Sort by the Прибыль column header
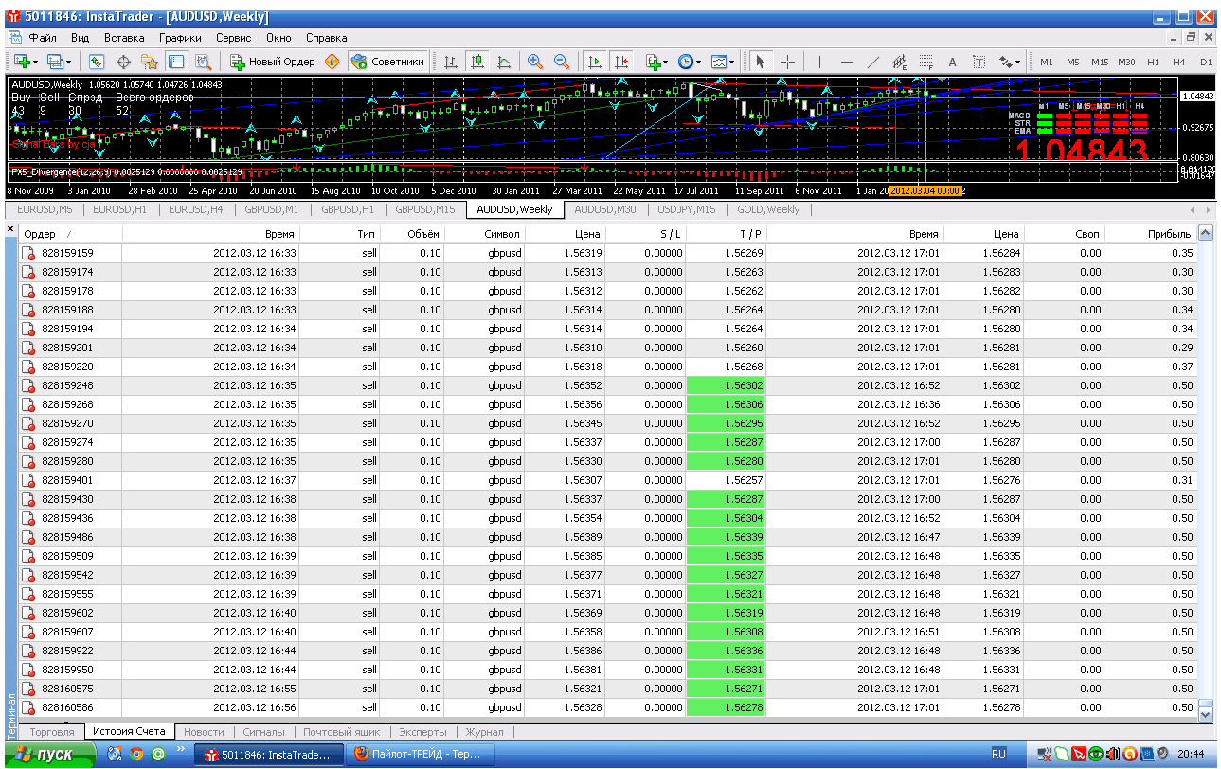The height and width of the screenshot is (769, 1221). click(x=1150, y=234)
